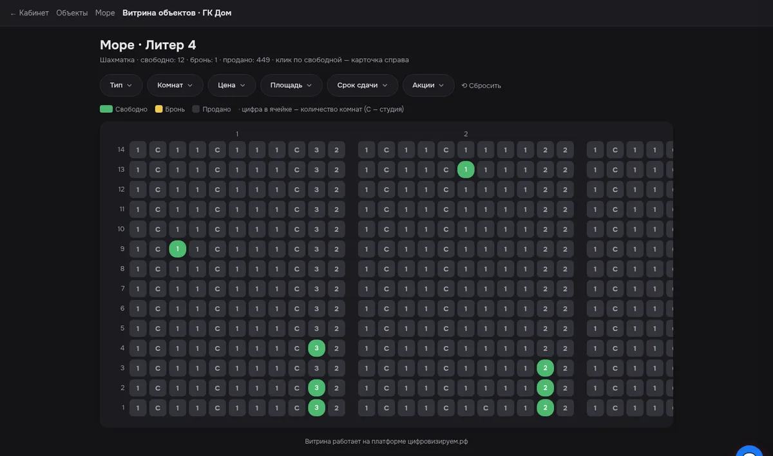Choose the free 2-room apartment on floor 1
This screenshot has width=773, height=456.
[545, 408]
